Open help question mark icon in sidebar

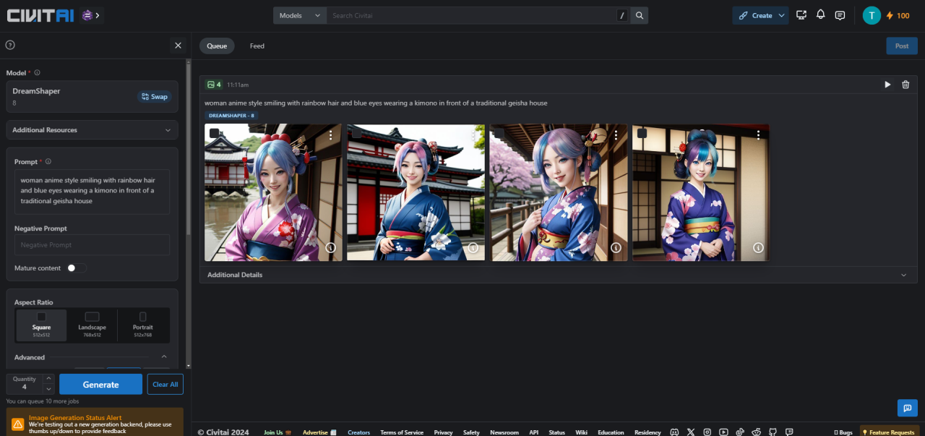(x=10, y=45)
